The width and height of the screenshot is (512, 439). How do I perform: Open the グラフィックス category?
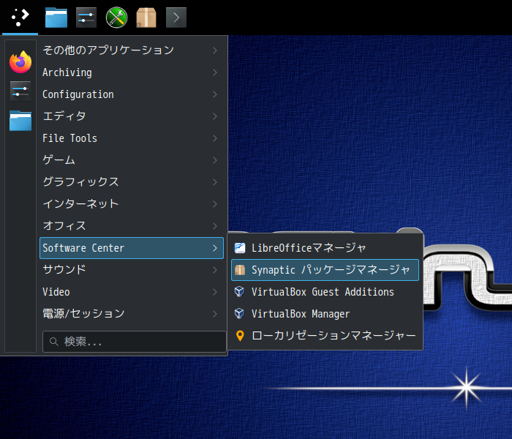click(x=131, y=182)
